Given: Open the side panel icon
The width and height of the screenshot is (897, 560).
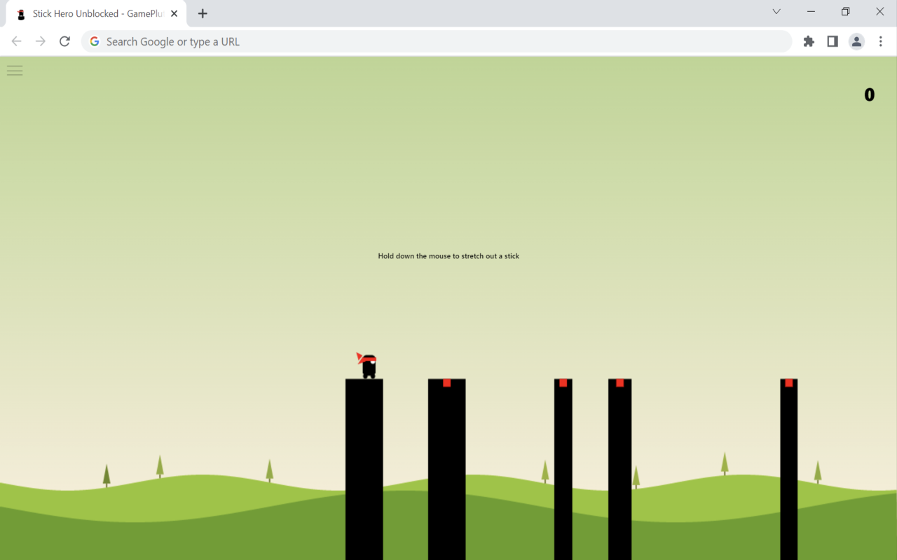Looking at the screenshot, I should click(x=832, y=41).
